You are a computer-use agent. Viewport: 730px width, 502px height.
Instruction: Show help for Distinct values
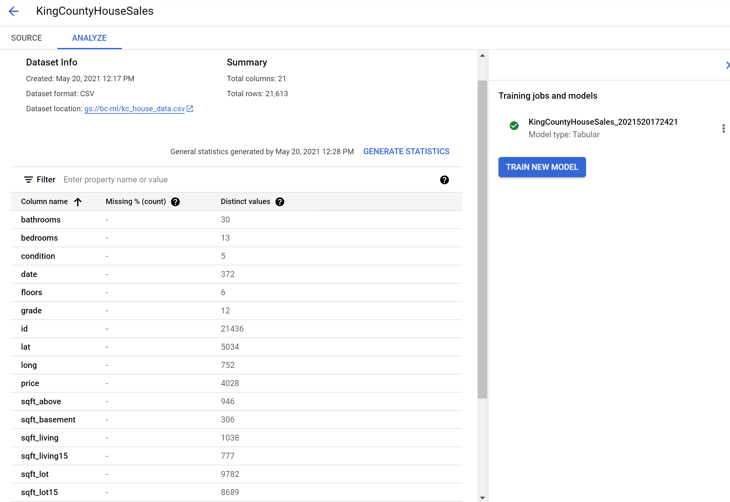pyautogui.click(x=280, y=201)
